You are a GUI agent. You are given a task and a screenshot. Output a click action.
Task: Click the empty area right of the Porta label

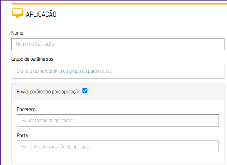tap(113, 135)
